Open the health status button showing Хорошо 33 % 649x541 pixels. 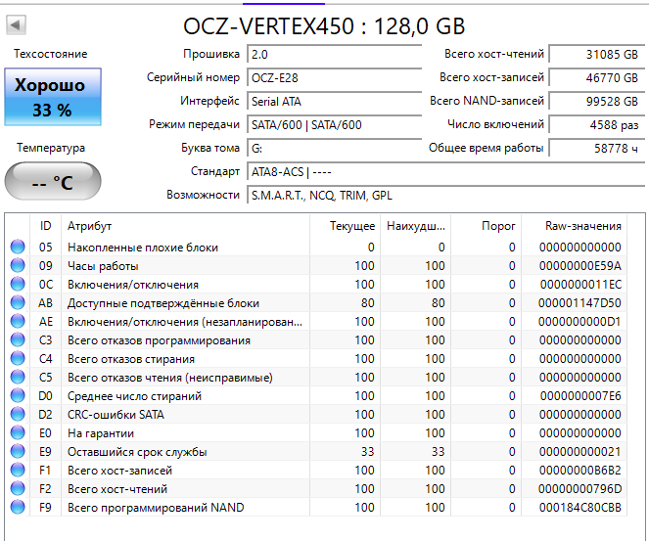point(53,97)
